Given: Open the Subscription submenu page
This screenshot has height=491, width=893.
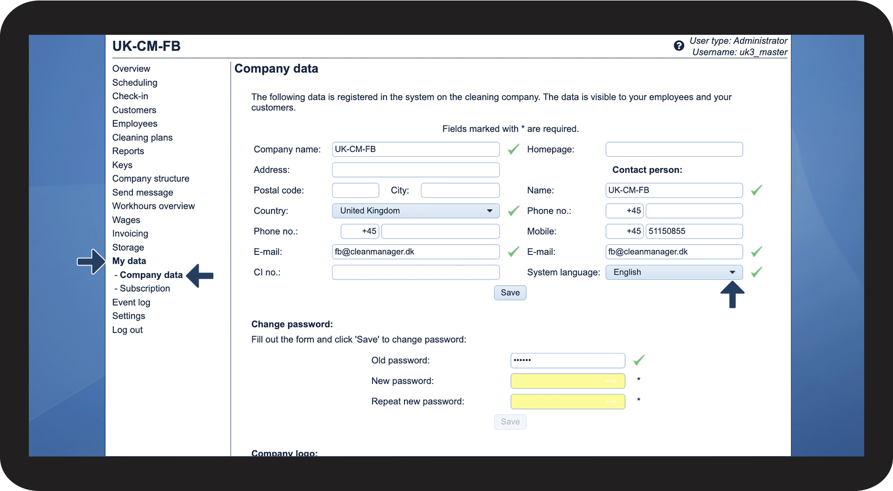Looking at the screenshot, I should coord(145,288).
